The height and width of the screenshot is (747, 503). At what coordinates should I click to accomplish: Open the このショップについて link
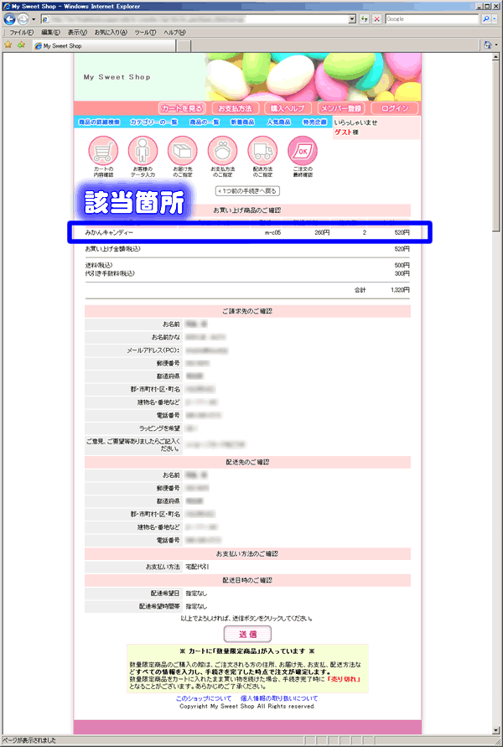pyautogui.click(x=202, y=698)
